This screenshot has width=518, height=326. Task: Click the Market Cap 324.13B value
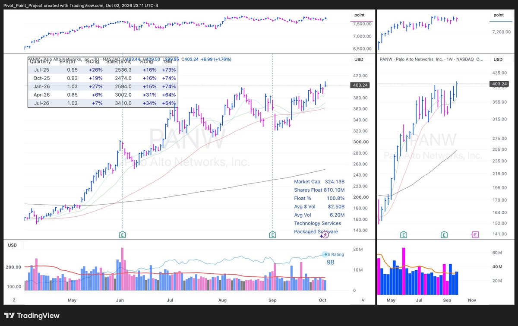tap(335, 182)
